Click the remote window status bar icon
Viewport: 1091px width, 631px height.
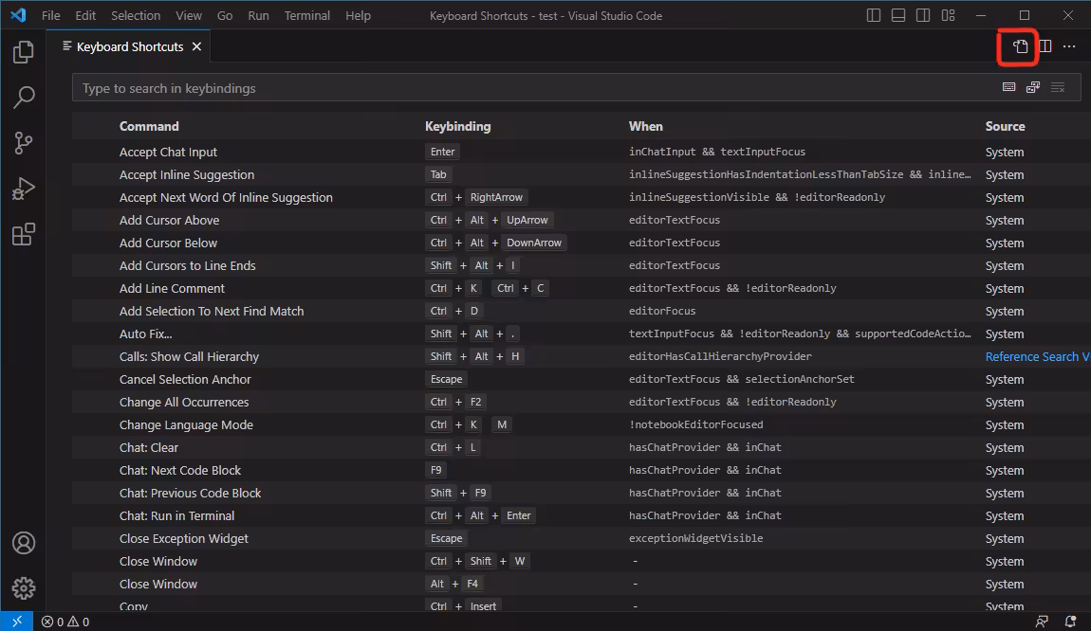pyautogui.click(x=17, y=622)
